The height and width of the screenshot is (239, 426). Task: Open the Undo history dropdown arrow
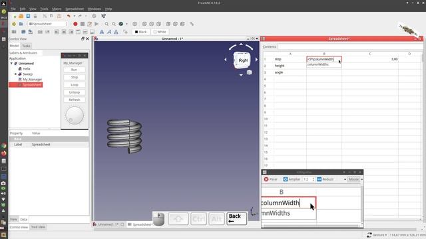[74, 16]
